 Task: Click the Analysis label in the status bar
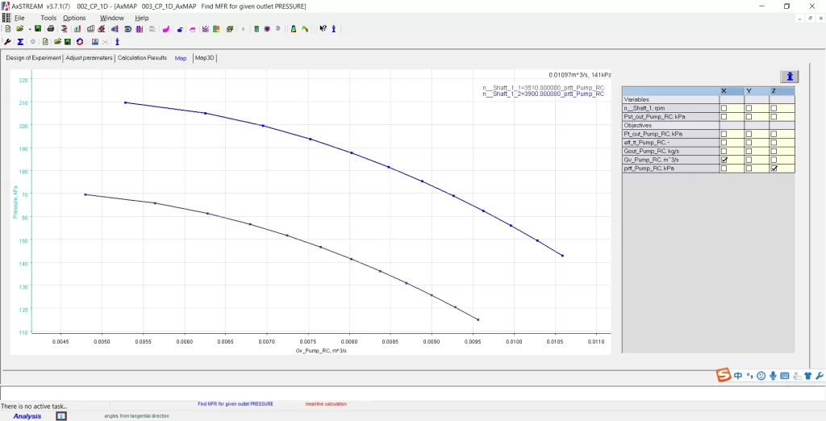(27, 416)
